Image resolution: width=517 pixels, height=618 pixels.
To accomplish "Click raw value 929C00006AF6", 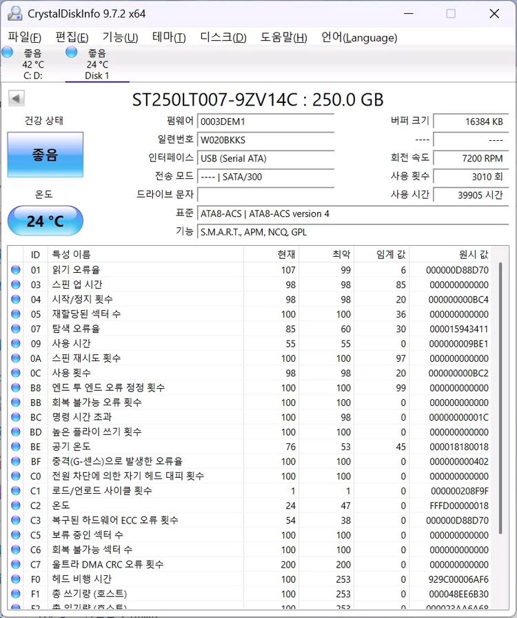I will click(459, 579).
